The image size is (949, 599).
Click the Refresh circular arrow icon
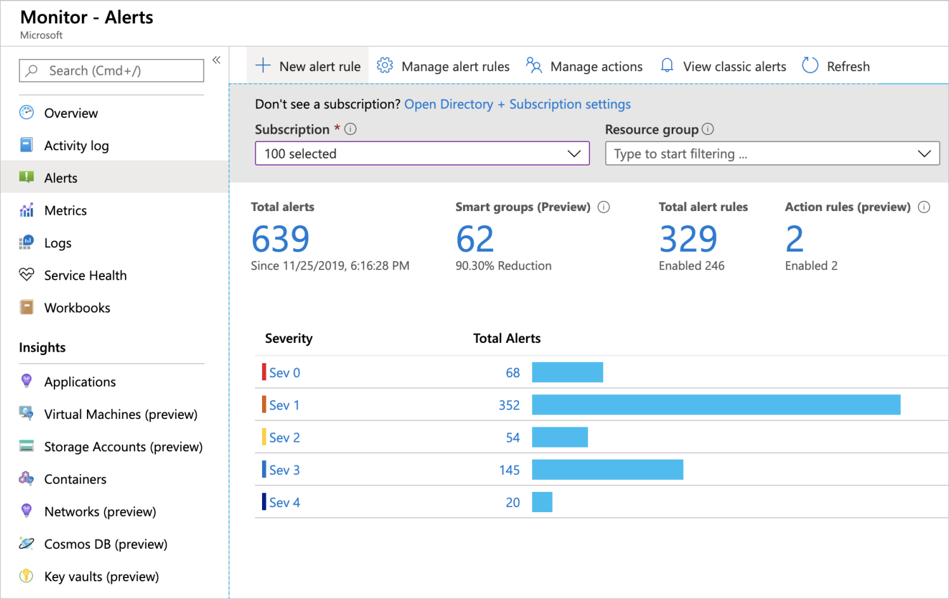(810, 65)
